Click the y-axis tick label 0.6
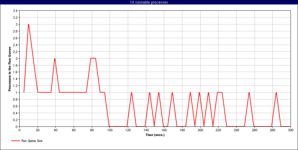This screenshot has width=298, height=150. pos(15,106)
